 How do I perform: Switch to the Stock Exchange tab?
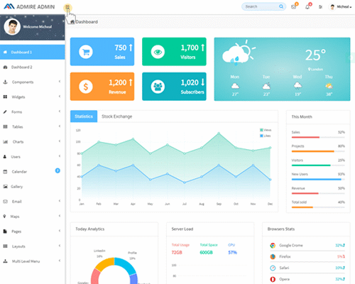click(x=117, y=116)
